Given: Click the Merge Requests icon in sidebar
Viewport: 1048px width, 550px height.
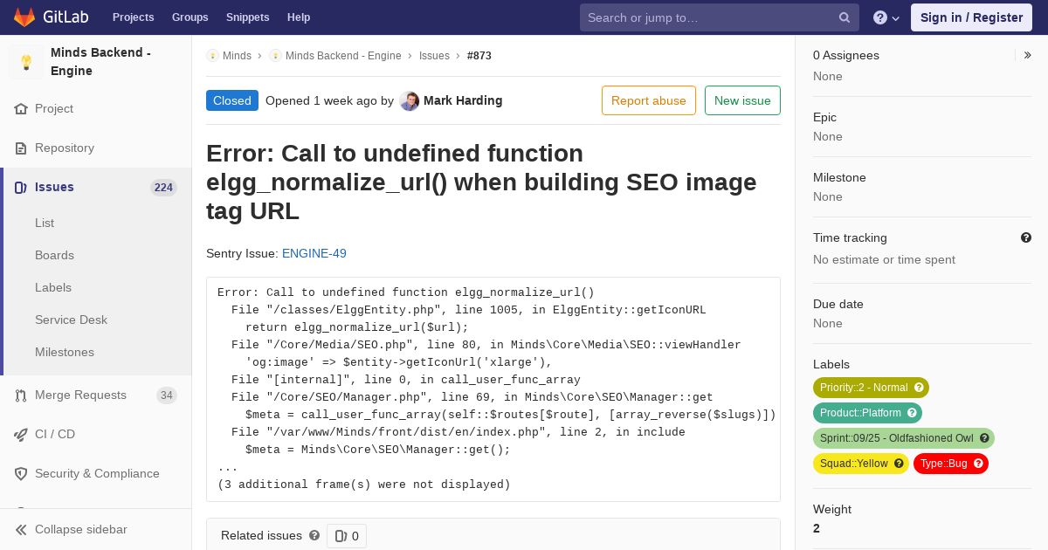Looking at the screenshot, I should click(x=21, y=395).
